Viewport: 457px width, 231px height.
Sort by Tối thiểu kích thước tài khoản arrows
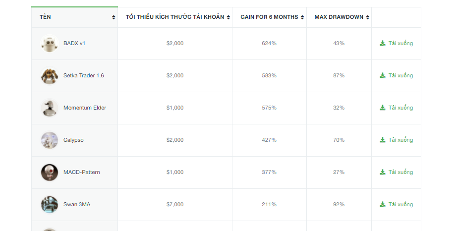click(228, 17)
